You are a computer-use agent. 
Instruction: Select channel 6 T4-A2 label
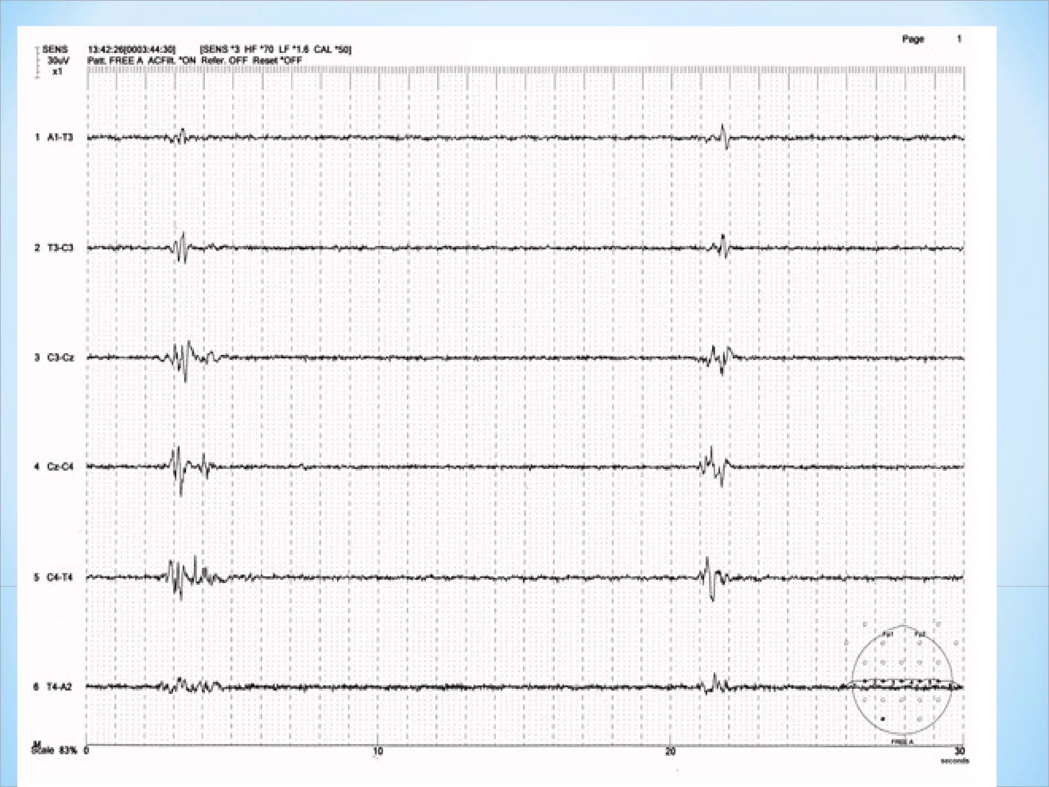point(60,687)
